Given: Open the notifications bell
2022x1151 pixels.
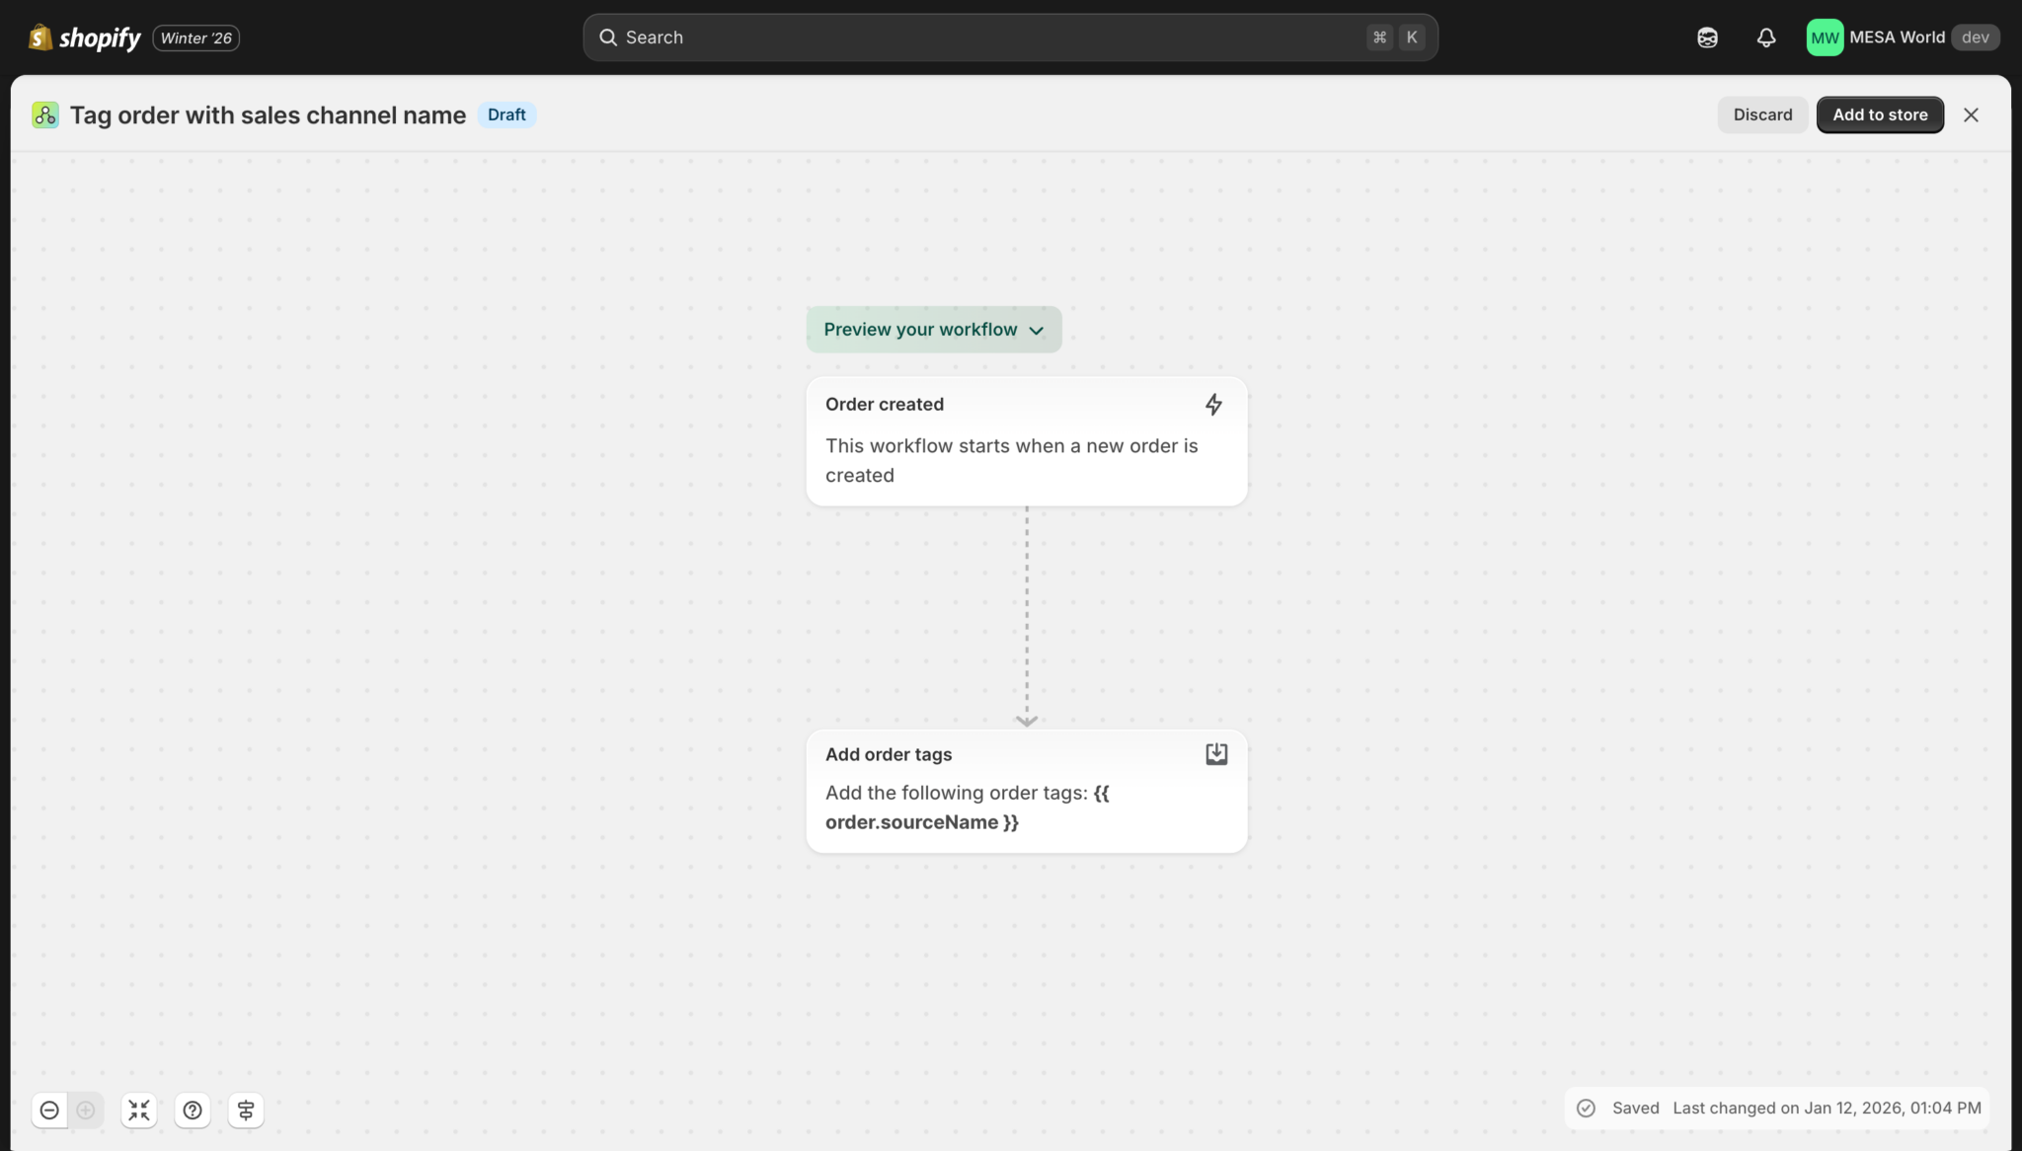Looking at the screenshot, I should pos(1766,38).
